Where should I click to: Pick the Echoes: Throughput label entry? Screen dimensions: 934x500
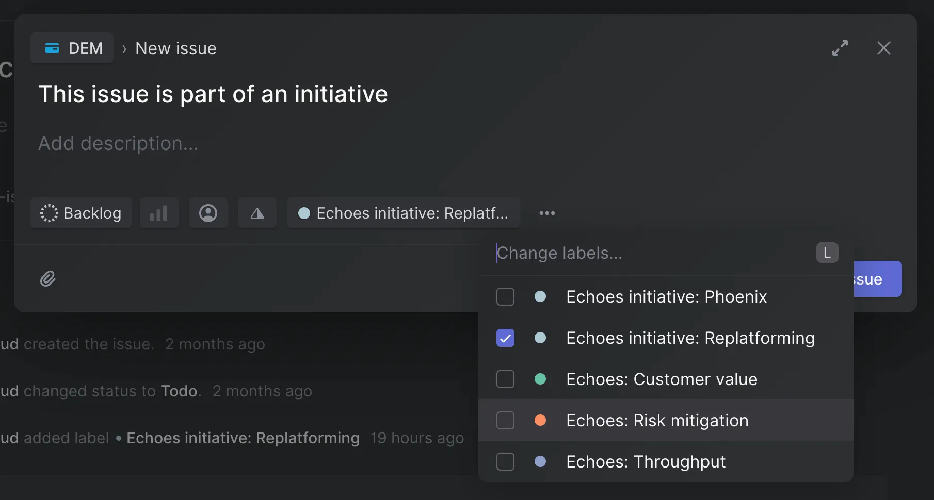666,461
